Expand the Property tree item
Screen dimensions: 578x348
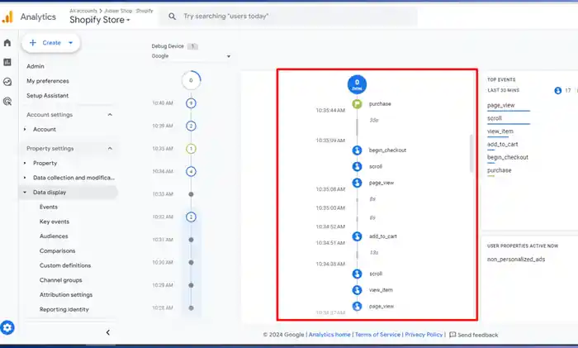pos(25,163)
